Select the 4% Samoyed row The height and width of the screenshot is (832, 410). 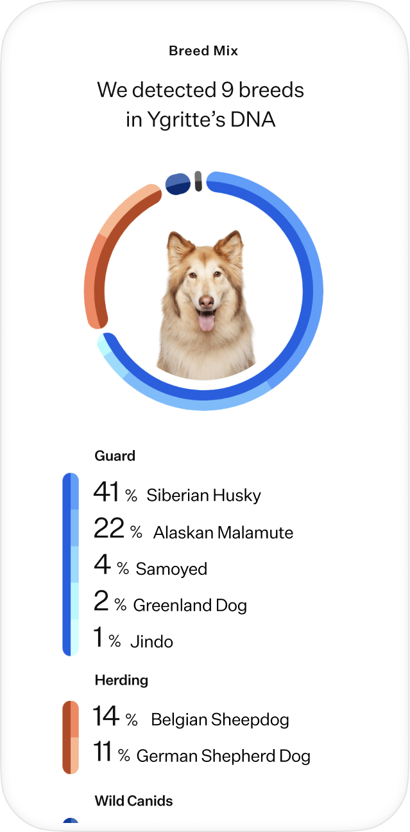[150, 567]
